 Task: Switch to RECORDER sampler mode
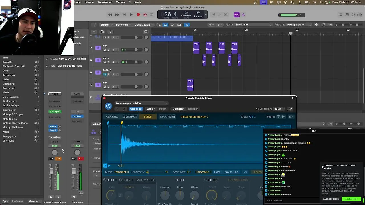[167, 117]
